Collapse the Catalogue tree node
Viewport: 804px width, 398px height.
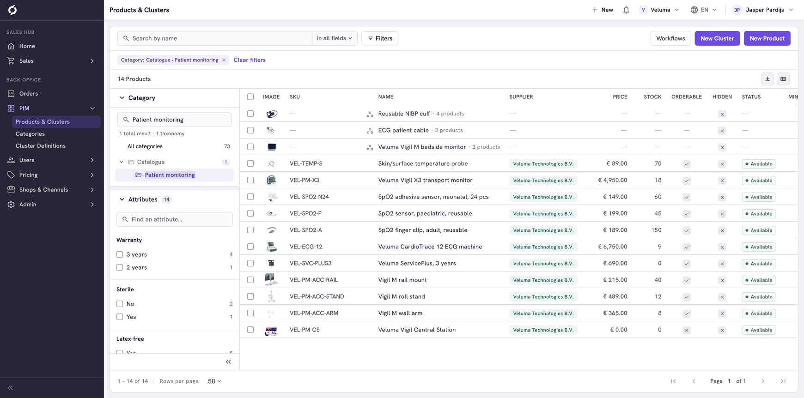[122, 162]
